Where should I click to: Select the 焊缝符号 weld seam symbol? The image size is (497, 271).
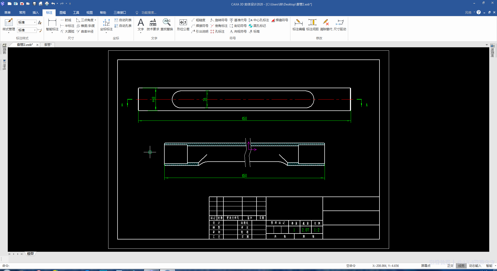280,20
